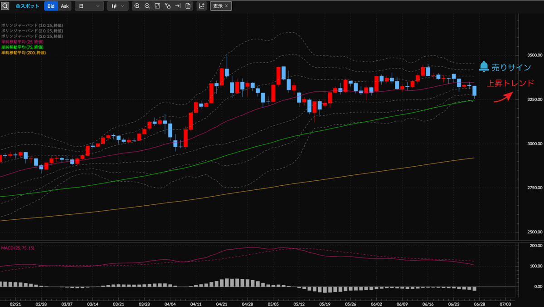This screenshot has width=544, height=307.
Task: Select the Bid price toggle
Action: point(51,6)
